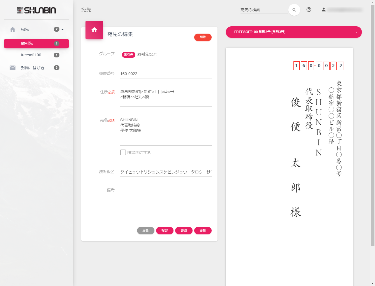Click the 宛先の検索 search field
Screen dimensions: 375x286
coord(264,10)
